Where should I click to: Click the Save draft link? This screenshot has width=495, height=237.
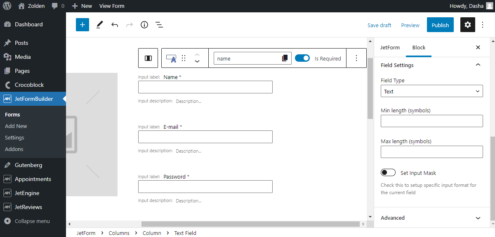pyautogui.click(x=379, y=25)
